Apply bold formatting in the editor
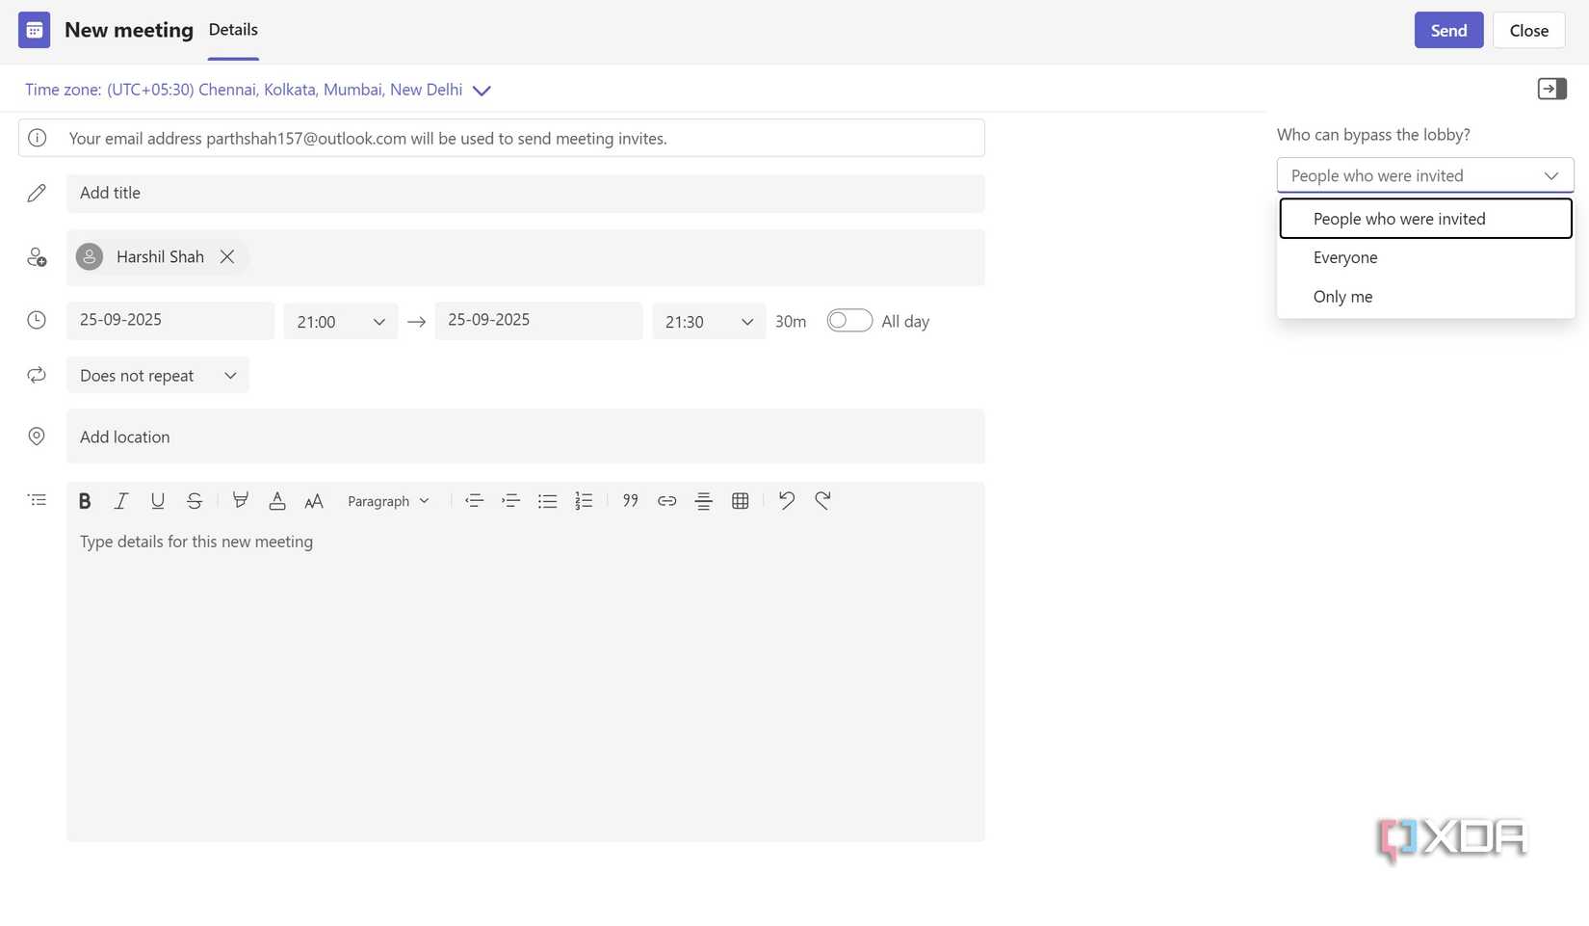 pos(85,501)
